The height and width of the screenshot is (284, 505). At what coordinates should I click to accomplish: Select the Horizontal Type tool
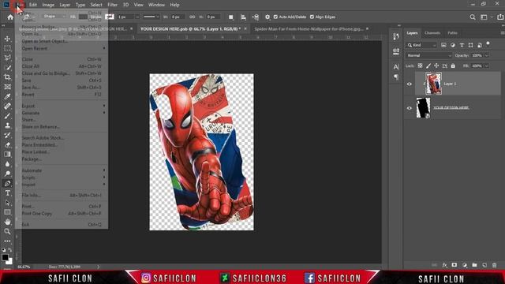7,193
